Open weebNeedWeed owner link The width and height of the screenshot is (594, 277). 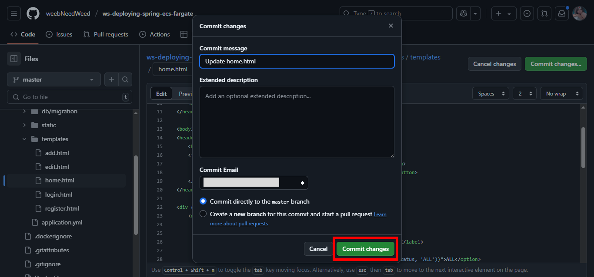[68, 13]
